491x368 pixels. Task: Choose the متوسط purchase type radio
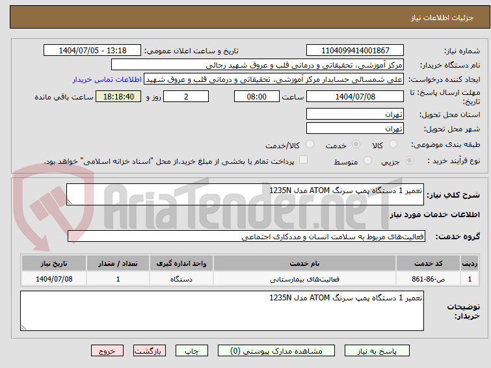point(367,161)
